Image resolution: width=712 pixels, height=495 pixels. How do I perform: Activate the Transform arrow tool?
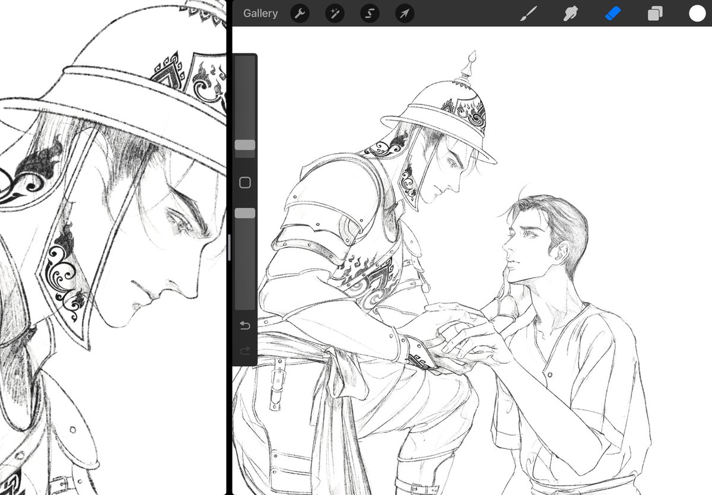(x=405, y=13)
